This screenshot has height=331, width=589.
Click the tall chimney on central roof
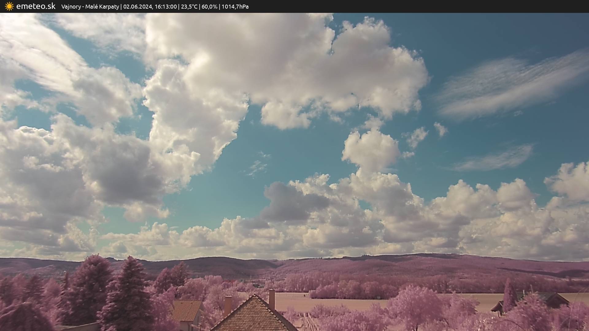pyautogui.click(x=272, y=299)
